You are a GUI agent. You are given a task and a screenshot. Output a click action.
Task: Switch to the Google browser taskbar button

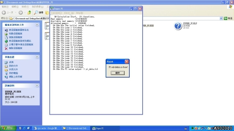tap(47, 128)
